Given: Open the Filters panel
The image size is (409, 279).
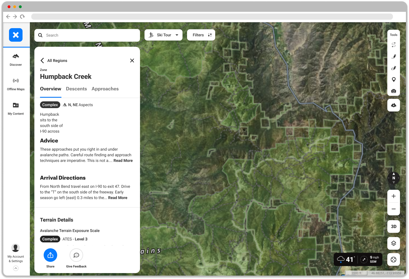Looking at the screenshot, I should coord(201,35).
